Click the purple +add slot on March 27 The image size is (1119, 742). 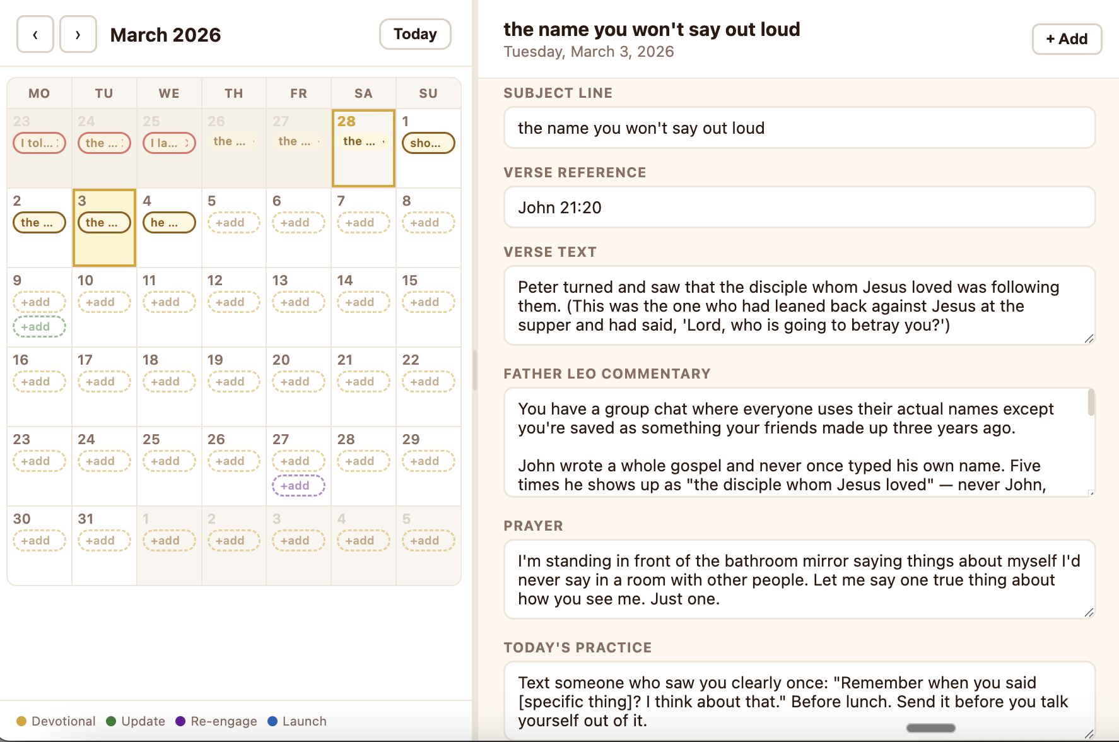click(298, 485)
